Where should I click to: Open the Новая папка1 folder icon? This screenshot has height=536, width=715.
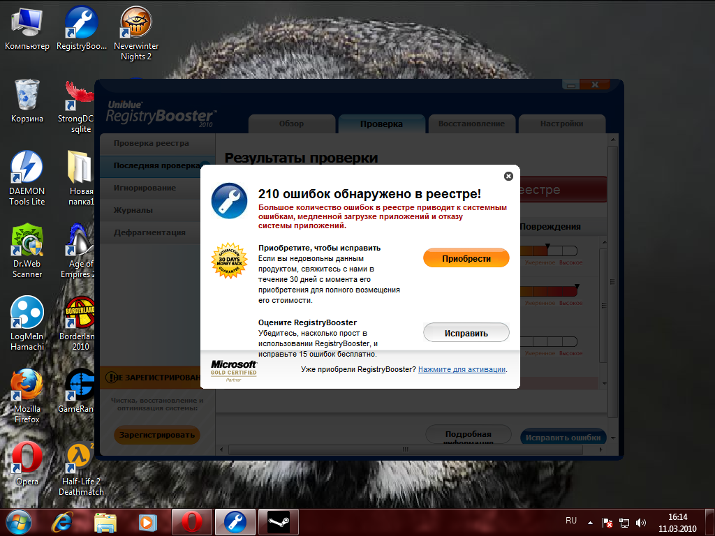80,178
